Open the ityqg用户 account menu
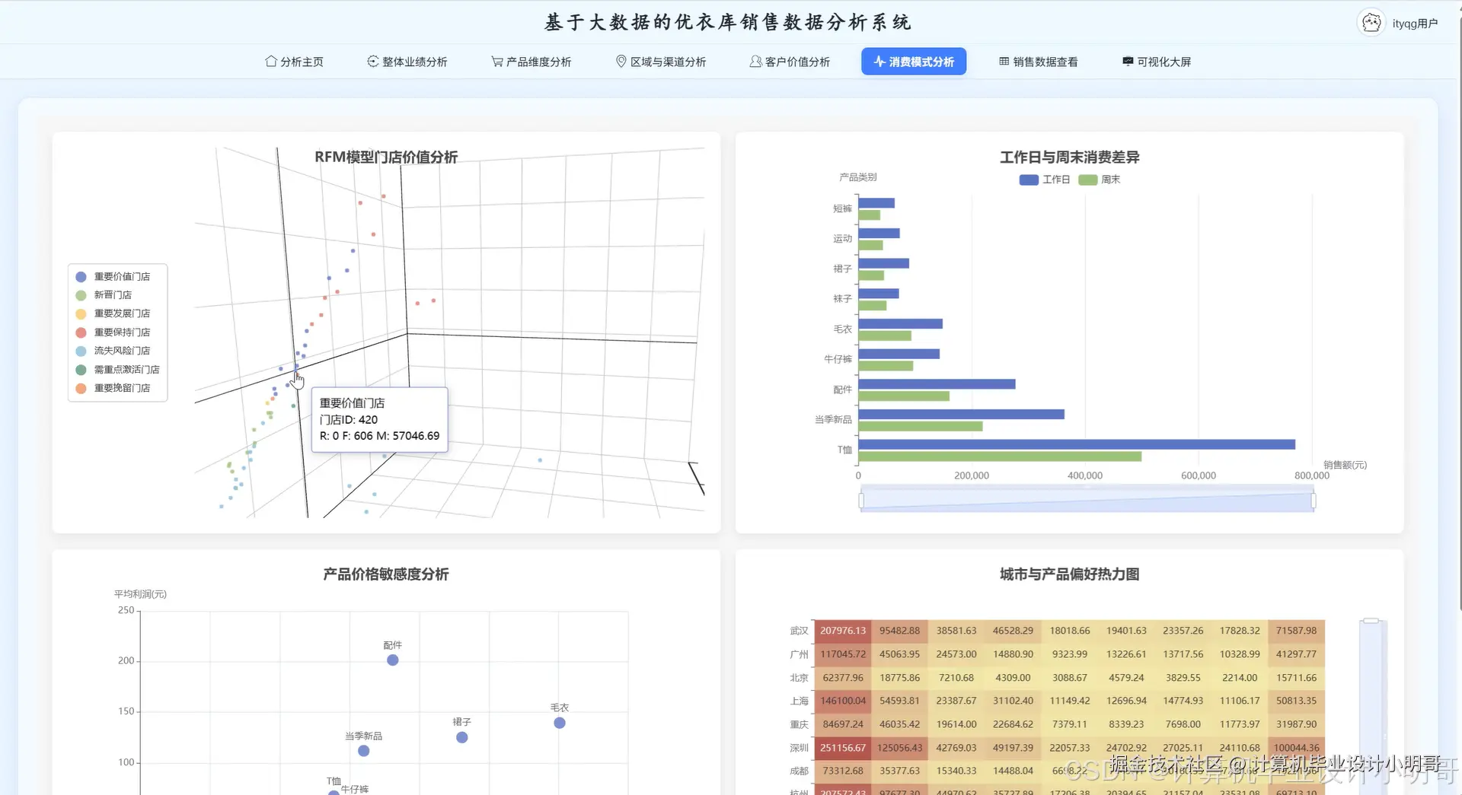Screen dimensions: 1462x795 [x=1415, y=22]
